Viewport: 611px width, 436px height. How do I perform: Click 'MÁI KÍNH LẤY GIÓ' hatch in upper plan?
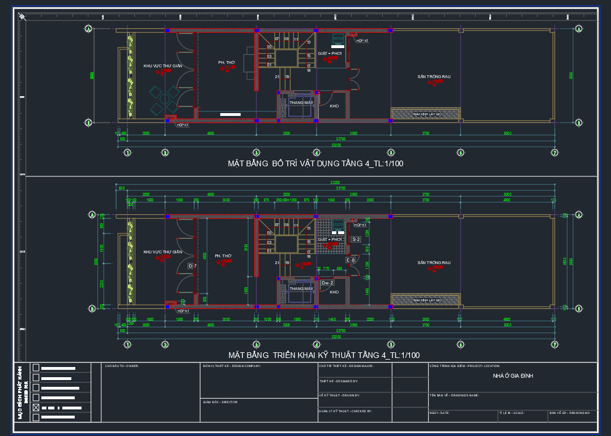[427, 114]
